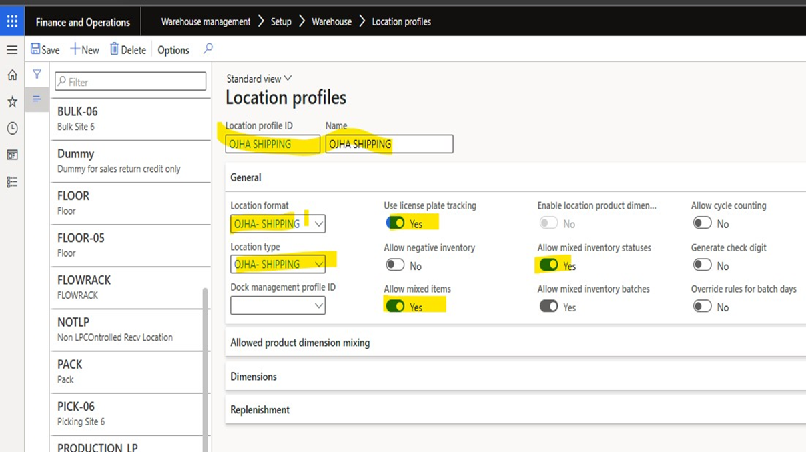
Task: Toggle Generate check digit
Action: 702,265
